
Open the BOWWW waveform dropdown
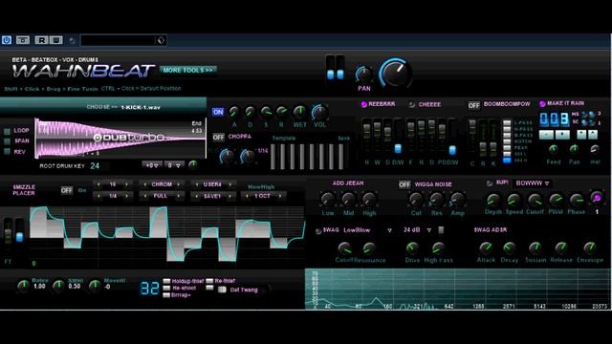533,183
